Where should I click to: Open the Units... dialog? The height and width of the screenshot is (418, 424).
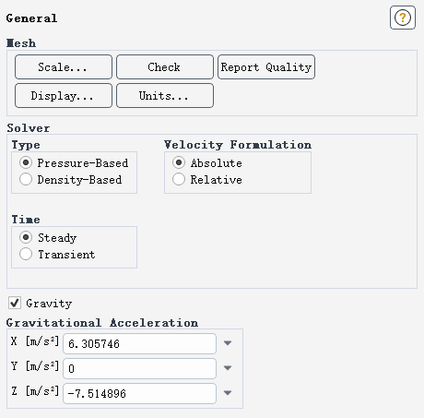coord(165,96)
